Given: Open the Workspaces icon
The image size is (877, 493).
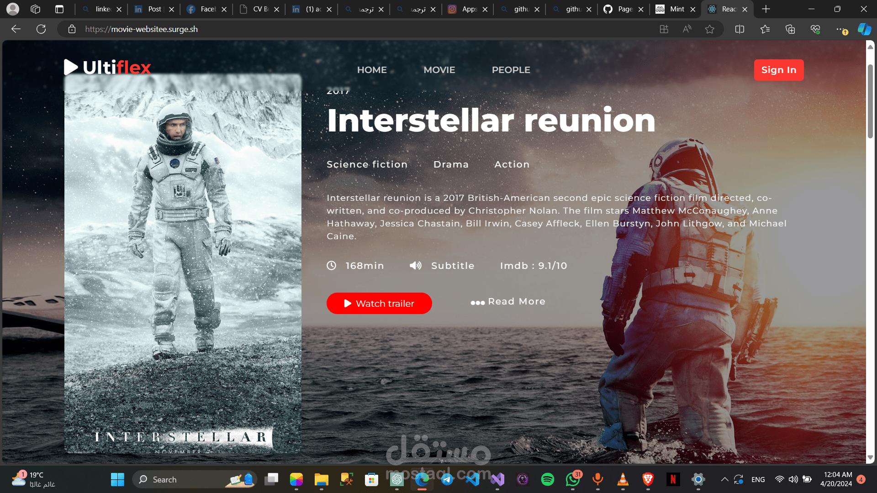Looking at the screenshot, I should point(36,9).
